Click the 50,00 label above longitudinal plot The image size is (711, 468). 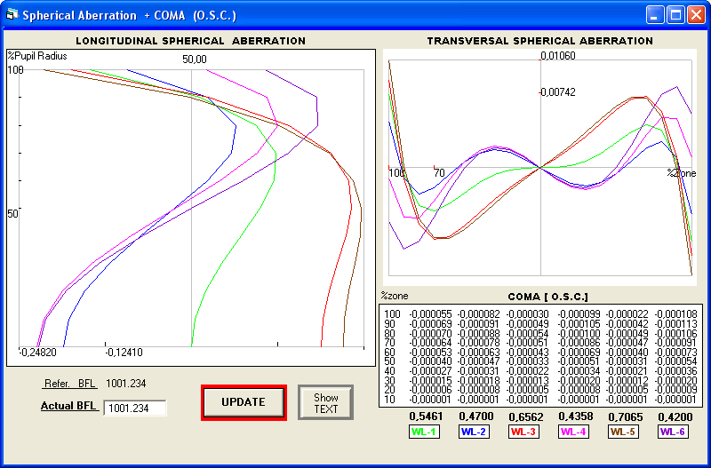pos(195,59)
